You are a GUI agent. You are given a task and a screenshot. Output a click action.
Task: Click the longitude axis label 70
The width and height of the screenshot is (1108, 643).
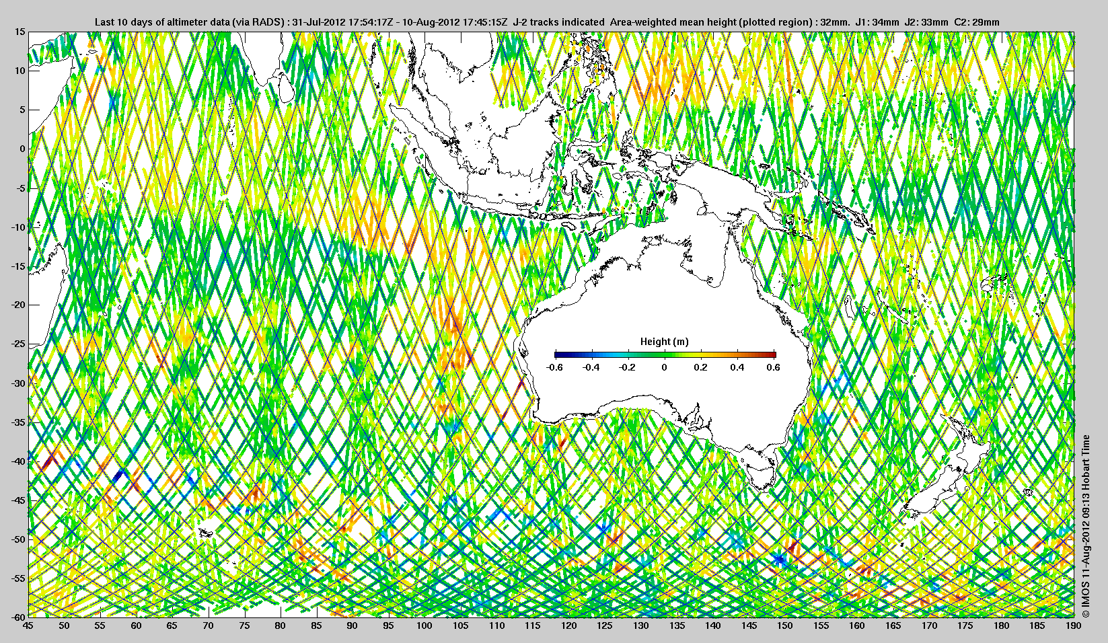point(208,626)
